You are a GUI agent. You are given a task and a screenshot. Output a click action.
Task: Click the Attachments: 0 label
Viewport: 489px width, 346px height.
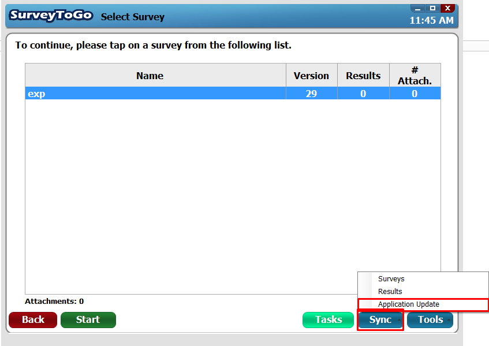pyautogui.click(x=54, y=302)
